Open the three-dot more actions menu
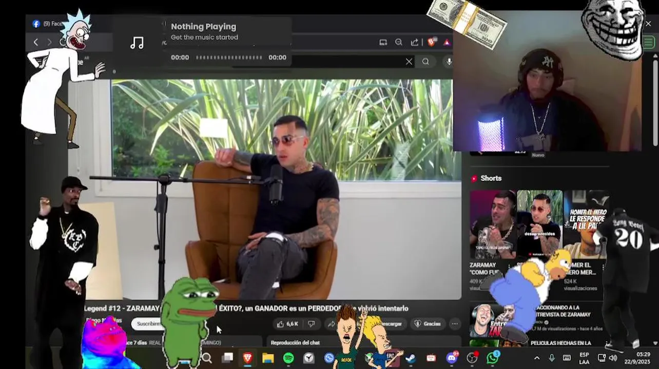Screen dimensions: 659x369 click(x=455, y=324)
